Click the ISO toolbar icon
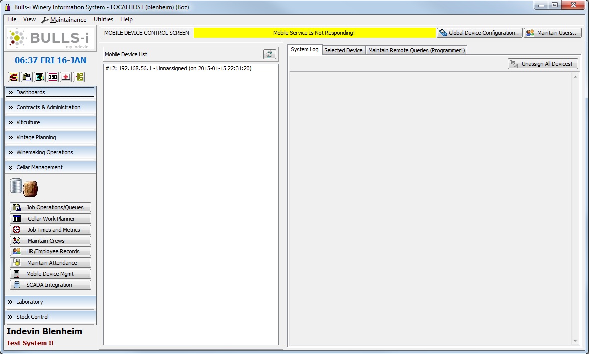This screenshot has width=589, height=354. click(x=53, y=77)
